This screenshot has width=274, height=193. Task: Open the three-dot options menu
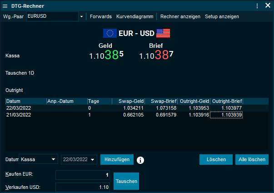[257, 5]
